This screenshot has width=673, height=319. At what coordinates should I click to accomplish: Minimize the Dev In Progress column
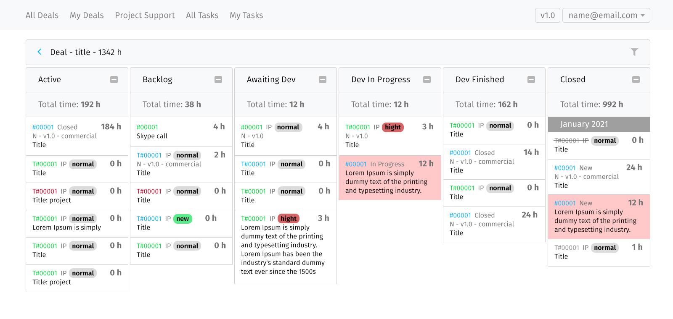pos(427,80)
